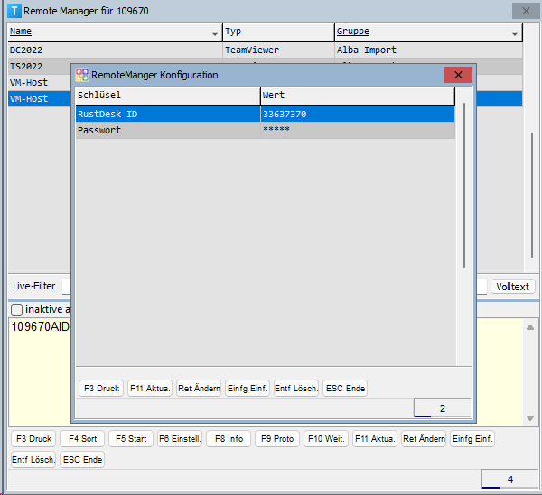
Task: Open the Gruppe column dropdown arrow
Action: point(515,34)
